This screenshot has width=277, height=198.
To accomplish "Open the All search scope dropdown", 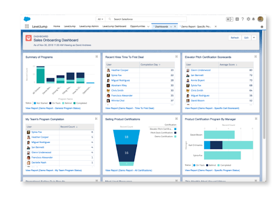I will point(101,19).
